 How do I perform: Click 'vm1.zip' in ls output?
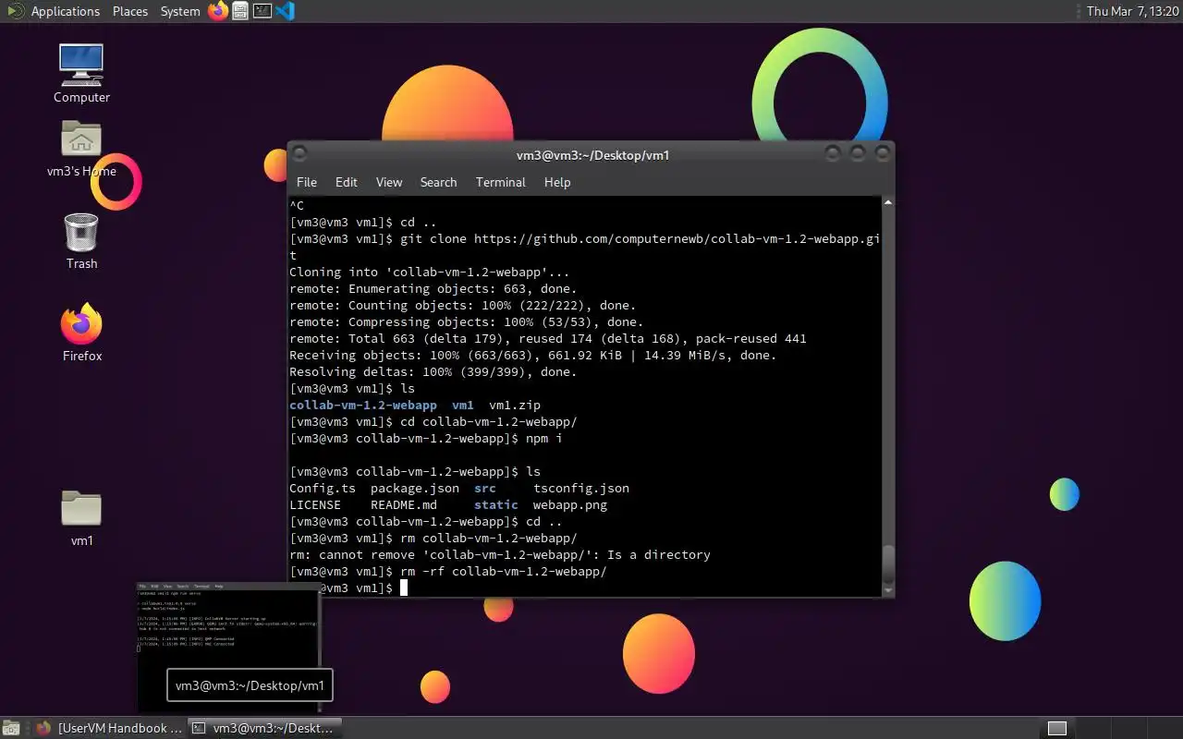(515, 405)
